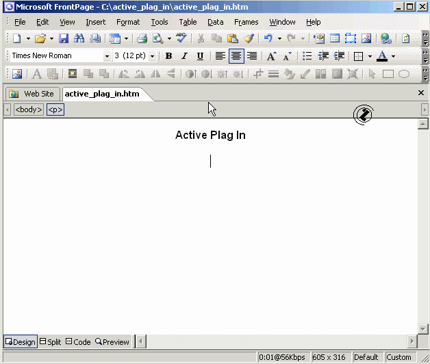Click the Insert Hyperlink globe icon
The height and width of the screenshot is (364, 430).
coord(386,39)
